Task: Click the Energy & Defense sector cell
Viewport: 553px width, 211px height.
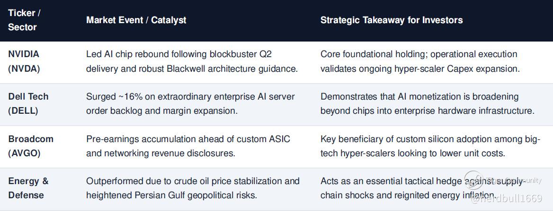Action: click(x=28, y=188)
